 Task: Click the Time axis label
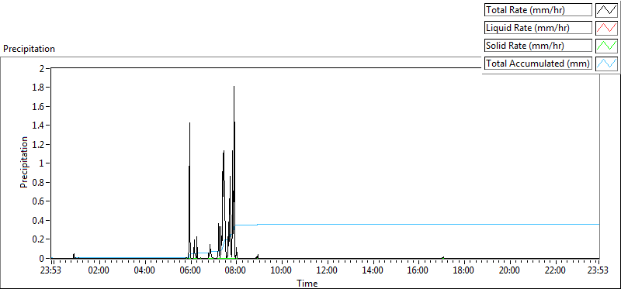(x=307, y=284)
